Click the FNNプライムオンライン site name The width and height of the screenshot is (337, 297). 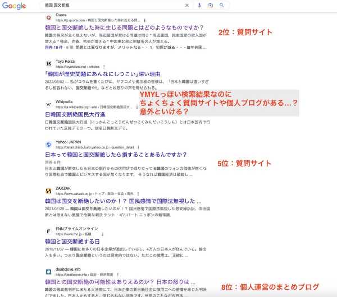(77, 229)
